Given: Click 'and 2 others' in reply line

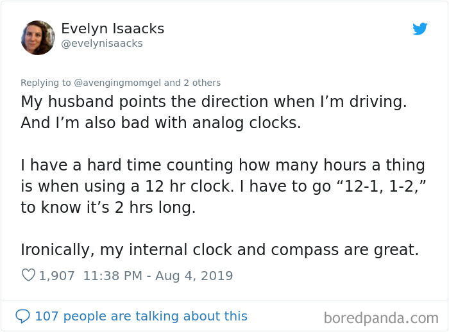Looking at the screenshot, I should click(x=192, y=83).
